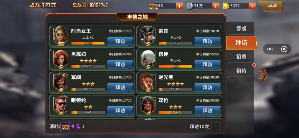Click 时尚女王 SS portrait
The width and height of the screenshot is (299, 138).
[61, 36]
